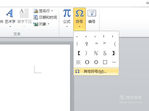Insert the Chinese period symbol 。
Viewport: 149px width, 111px height.
point(86,37)
